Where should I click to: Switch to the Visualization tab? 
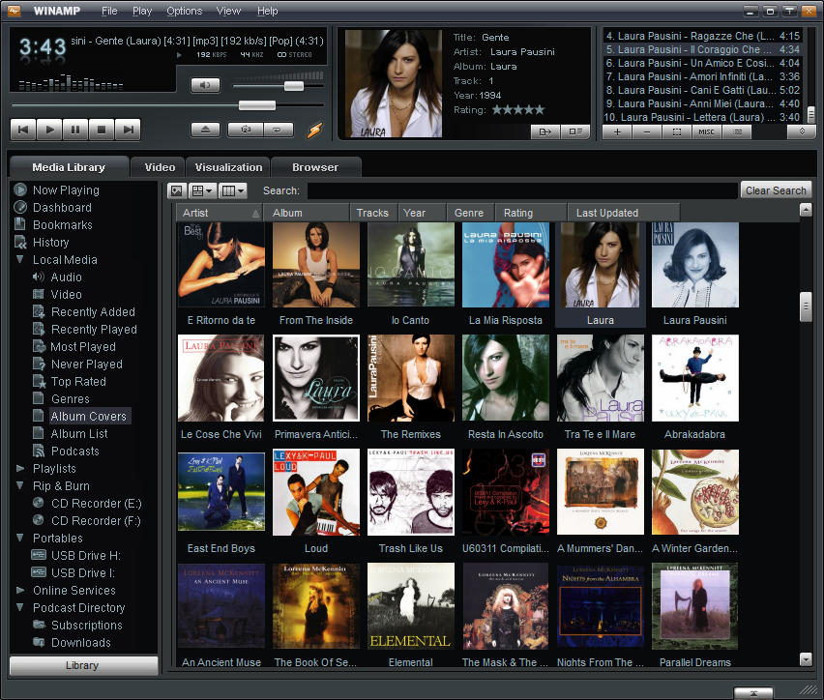228,167
